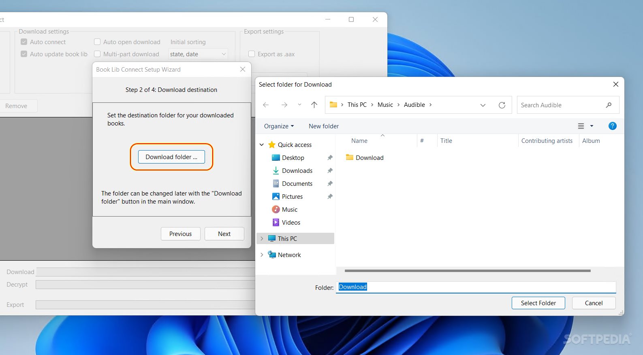Enable the Export as .aax checkbox
The image size is (643, 355).
coord(252,54)
